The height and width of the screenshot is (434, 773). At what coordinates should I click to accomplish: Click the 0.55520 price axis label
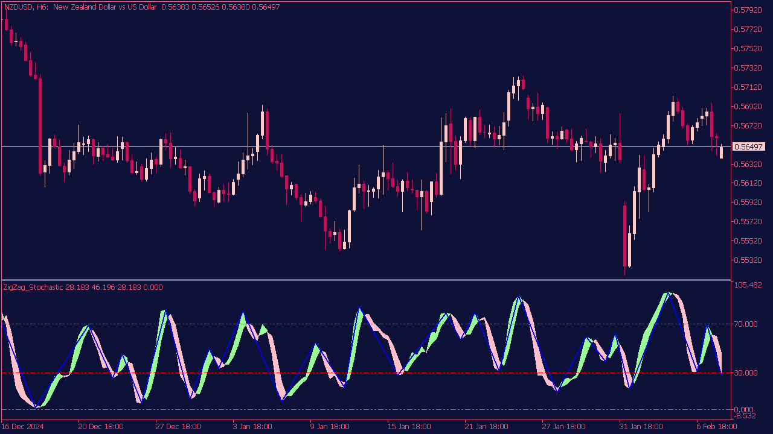[x=749, y=241]
